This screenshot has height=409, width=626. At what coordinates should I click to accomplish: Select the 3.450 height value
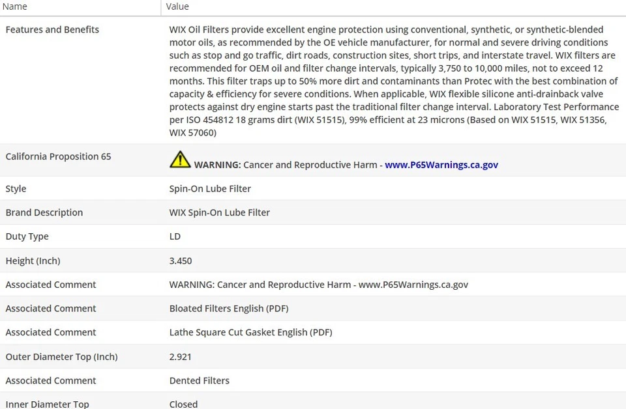coord(181,261)
